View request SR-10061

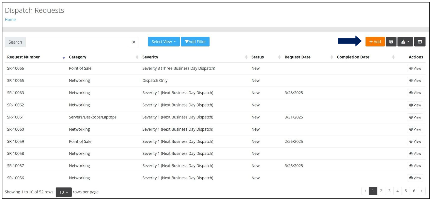(x=415, y=117)
